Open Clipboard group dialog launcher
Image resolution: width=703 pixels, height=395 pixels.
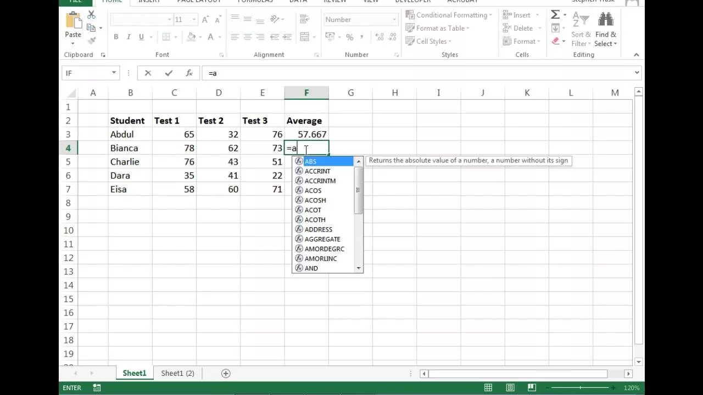tap(103, 55)
